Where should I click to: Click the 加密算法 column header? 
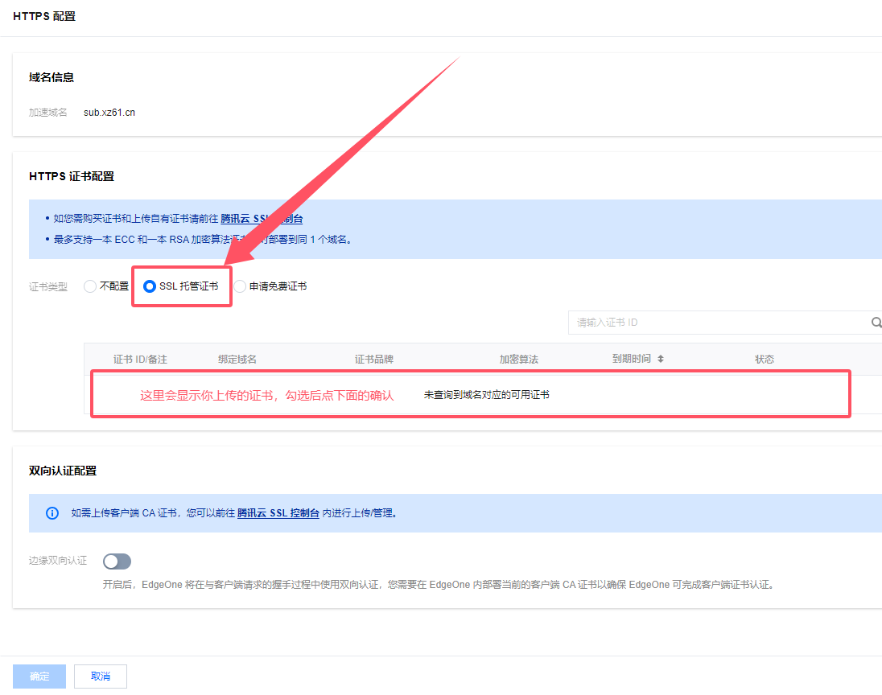518,360
